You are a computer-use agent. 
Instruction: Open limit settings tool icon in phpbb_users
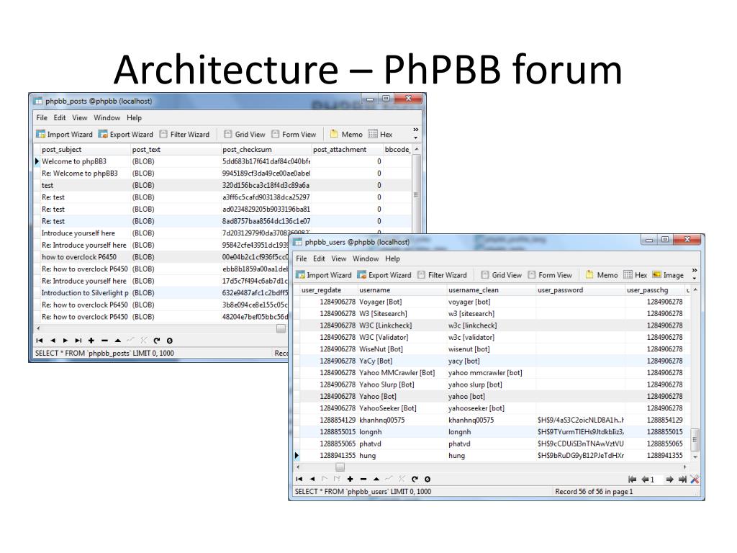[695, 479]
